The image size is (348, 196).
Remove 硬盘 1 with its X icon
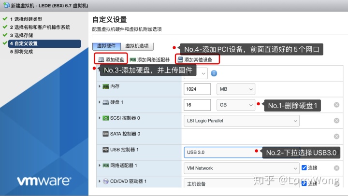tap(336, 105)
